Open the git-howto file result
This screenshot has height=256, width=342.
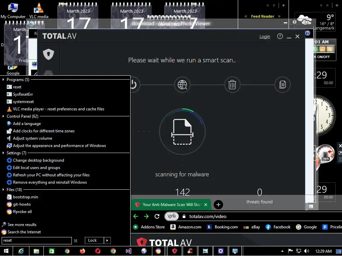coord(19,204)
